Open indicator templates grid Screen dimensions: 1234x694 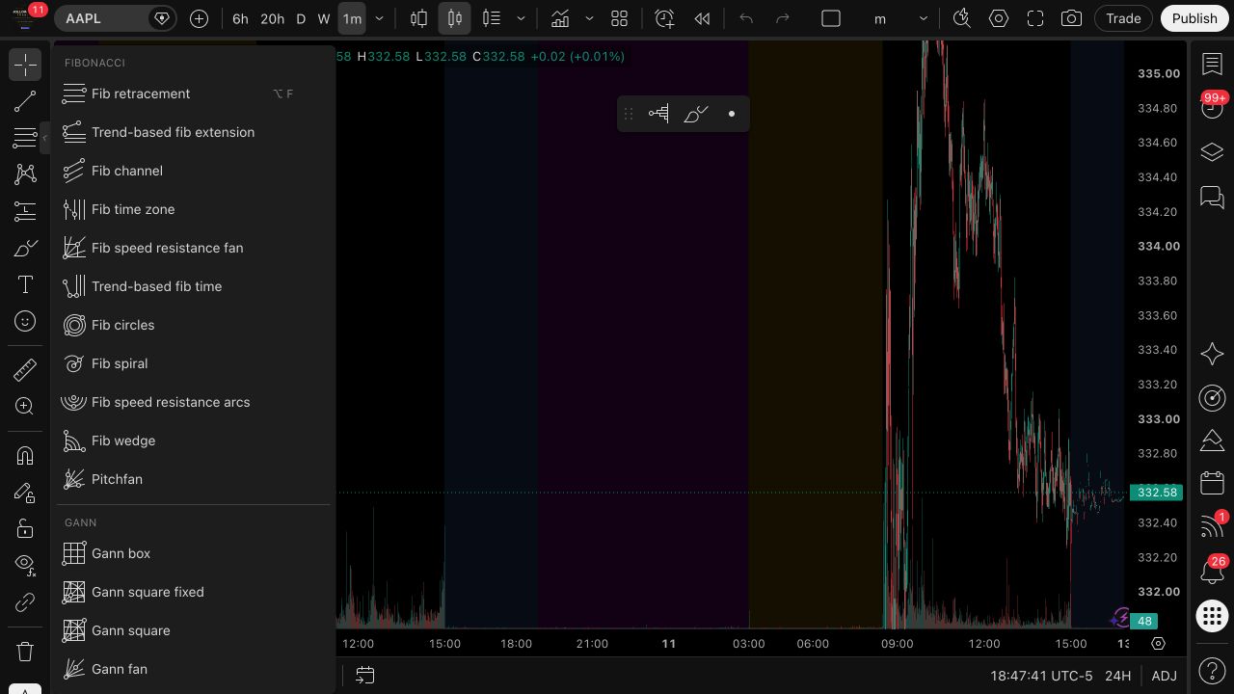[x=619, y=18]
